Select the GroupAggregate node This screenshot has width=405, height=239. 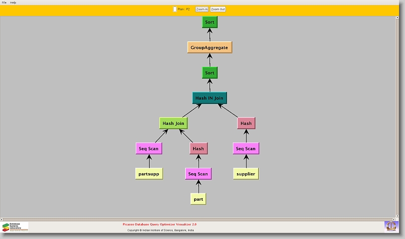[209, 48]
